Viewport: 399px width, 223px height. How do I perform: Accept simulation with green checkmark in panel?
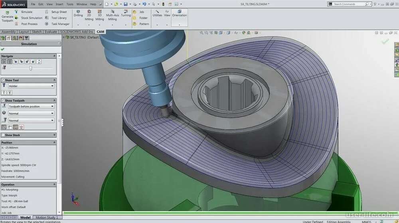coord(2,49)
